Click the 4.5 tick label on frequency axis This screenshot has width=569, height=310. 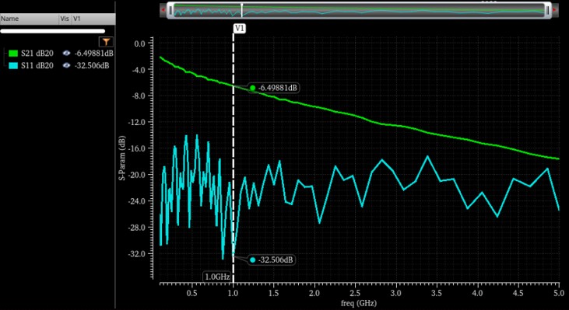click(518, 292)
